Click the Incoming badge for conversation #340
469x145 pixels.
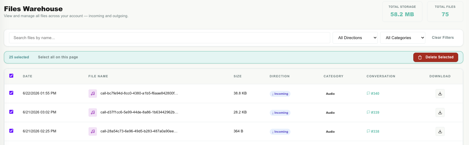(x=280, y=94)
